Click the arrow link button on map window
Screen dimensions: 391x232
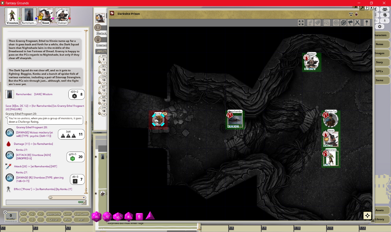(362, 8)
